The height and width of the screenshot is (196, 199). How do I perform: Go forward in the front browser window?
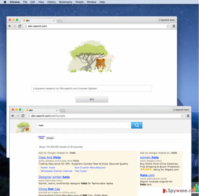pos(18,116)
